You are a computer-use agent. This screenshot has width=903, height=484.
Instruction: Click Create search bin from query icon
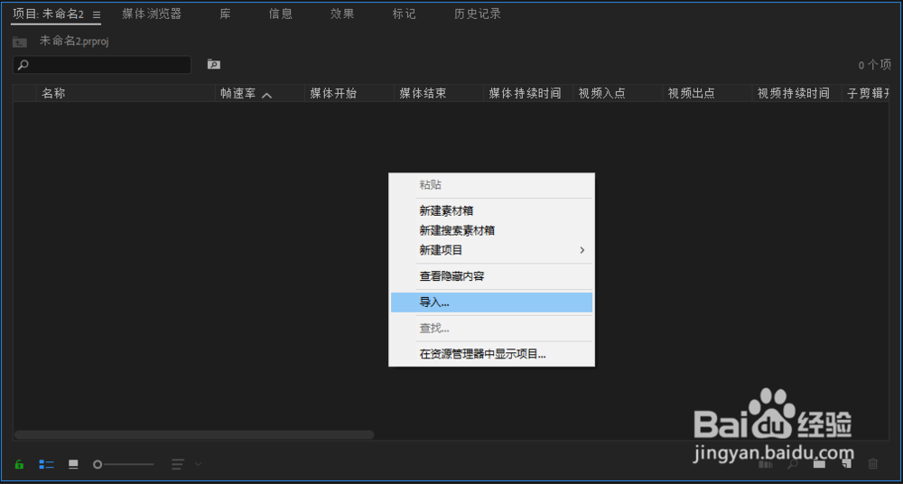coord(214,64)
